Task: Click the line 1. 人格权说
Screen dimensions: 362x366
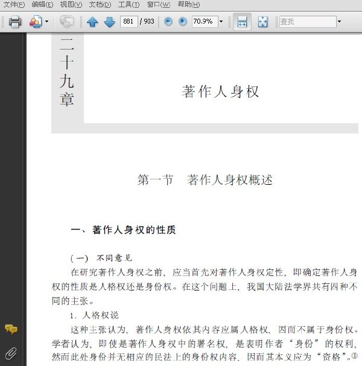Action: click(94, 315)
